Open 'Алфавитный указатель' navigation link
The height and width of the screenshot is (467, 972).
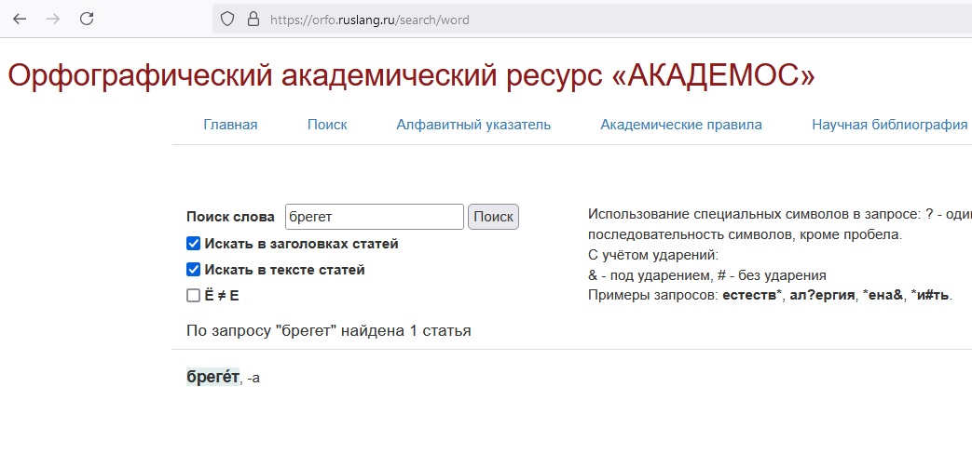473,125
